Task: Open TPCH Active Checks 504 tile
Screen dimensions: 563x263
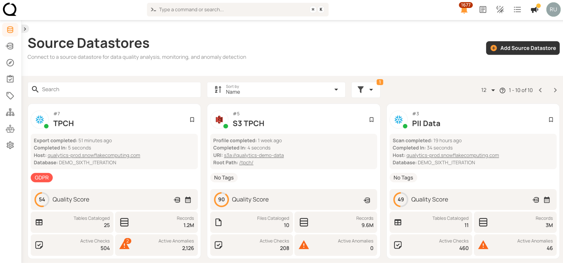Action: (x=72, y=245)
